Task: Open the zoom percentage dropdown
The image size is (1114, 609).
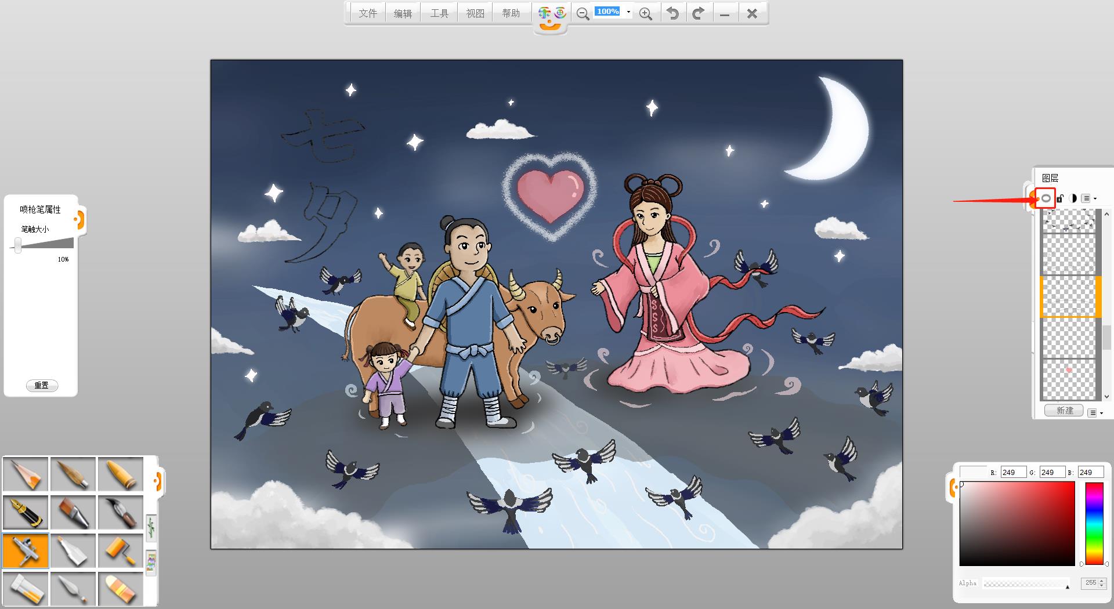Action: 628,12
